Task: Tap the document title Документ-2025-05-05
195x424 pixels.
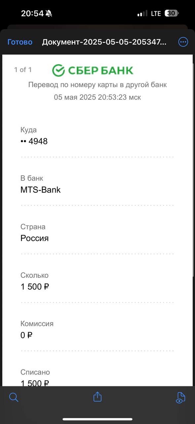Action: [x=104, y=42]
